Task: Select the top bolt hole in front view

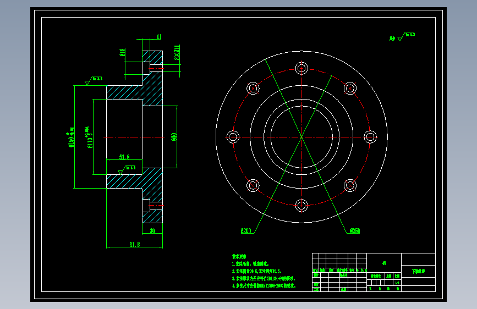Action: (x=301, y=68)
